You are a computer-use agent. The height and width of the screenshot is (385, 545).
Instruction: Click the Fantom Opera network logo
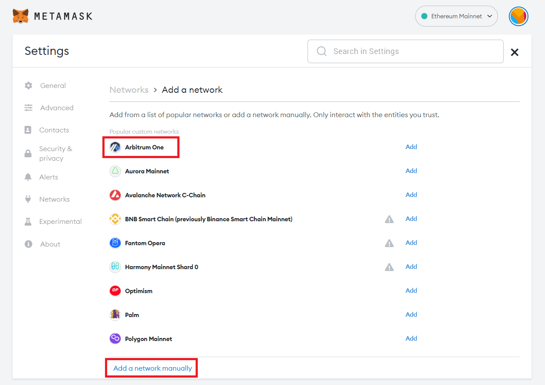(115, 243)
